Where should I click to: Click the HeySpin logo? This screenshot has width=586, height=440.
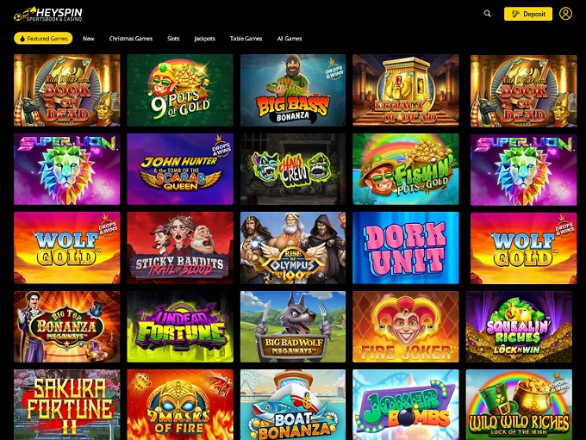pyautogui.click(x=48, y=14)
